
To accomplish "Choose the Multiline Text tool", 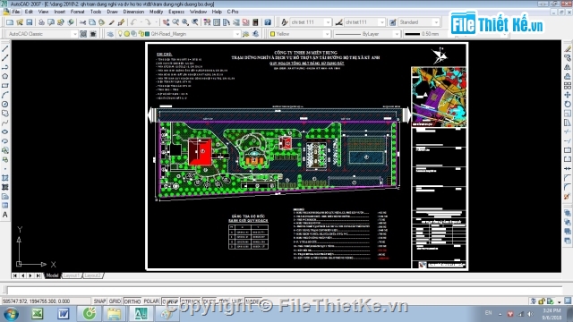I will (x=5, y=215).
